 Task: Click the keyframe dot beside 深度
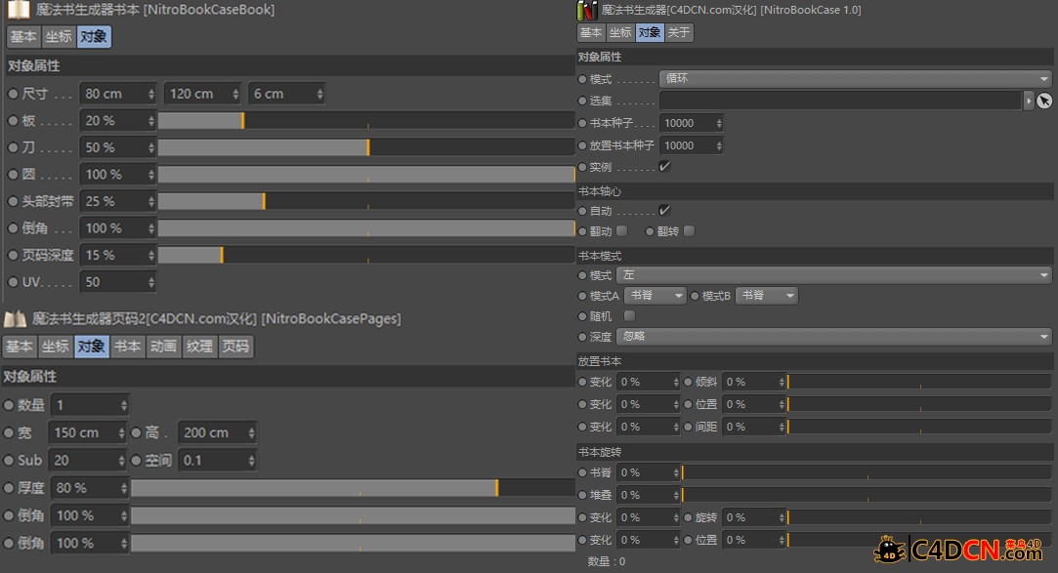[x=582, y=337]
